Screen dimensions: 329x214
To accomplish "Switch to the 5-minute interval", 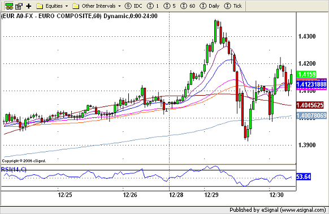I will pyautogui.click(x=170, y=6).
